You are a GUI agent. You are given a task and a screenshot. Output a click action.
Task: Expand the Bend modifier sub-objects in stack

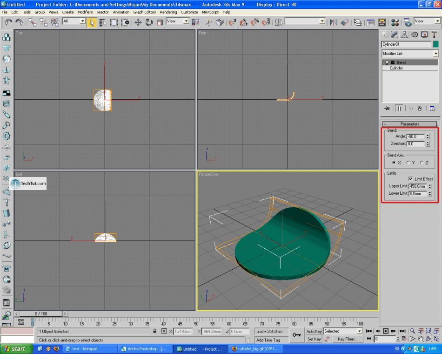pyautogui.click(x=393, y=62)
